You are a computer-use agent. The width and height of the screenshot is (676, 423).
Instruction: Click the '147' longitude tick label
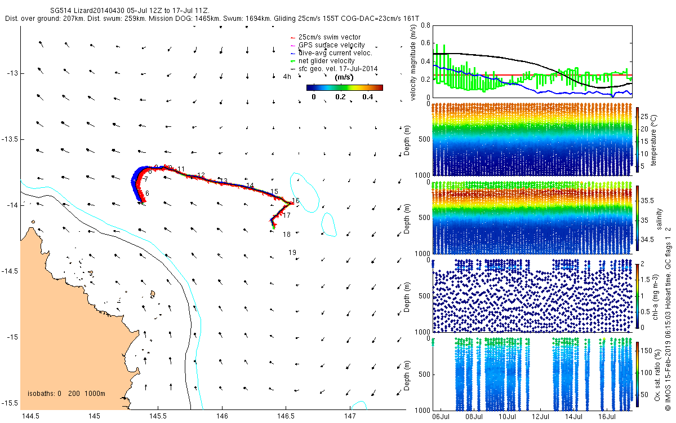[350, 417]
